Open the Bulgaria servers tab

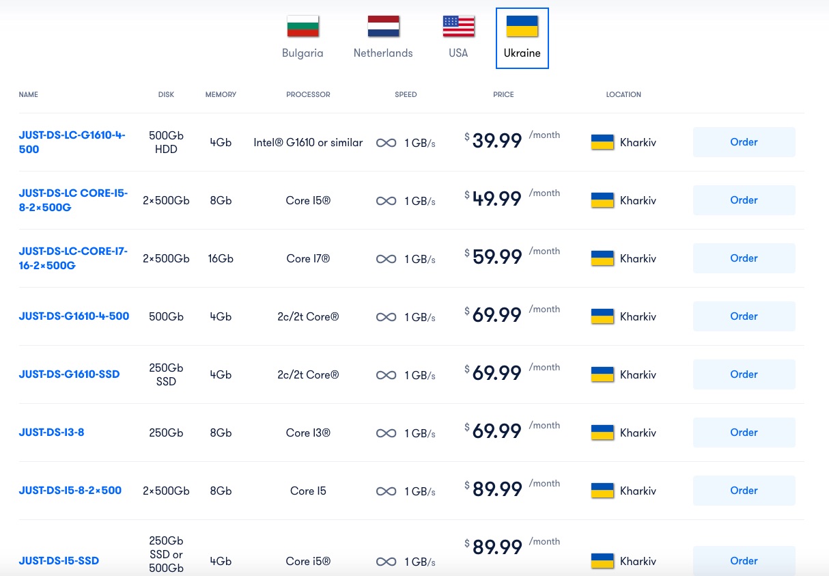coord(303,39)
